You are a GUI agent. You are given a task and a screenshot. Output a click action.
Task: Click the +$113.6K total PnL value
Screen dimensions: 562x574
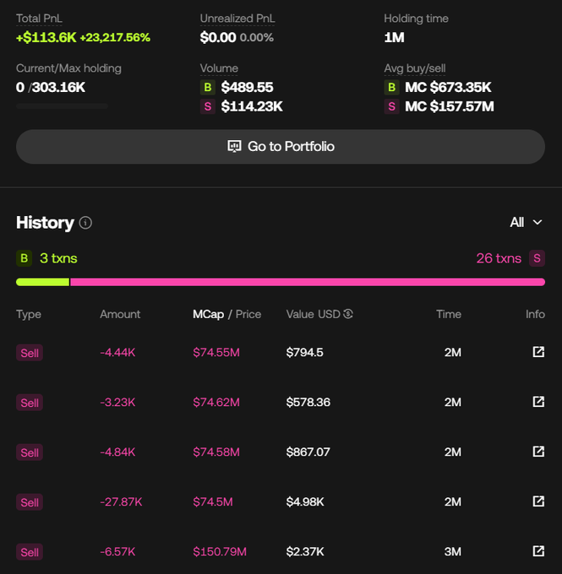pyautogui.click(x=46, y=37)
